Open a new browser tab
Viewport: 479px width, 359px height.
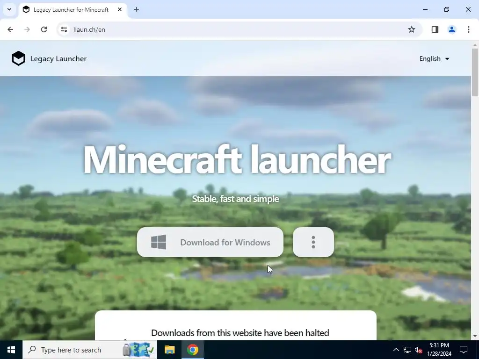pyautogui.click(x=137, y=9)
